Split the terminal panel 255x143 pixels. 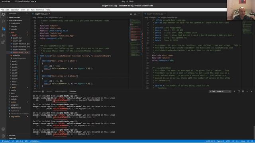click(x=239, y=91)
